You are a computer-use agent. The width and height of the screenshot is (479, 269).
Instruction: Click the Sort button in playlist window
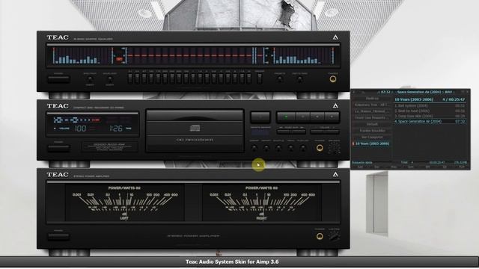point(411,167)
